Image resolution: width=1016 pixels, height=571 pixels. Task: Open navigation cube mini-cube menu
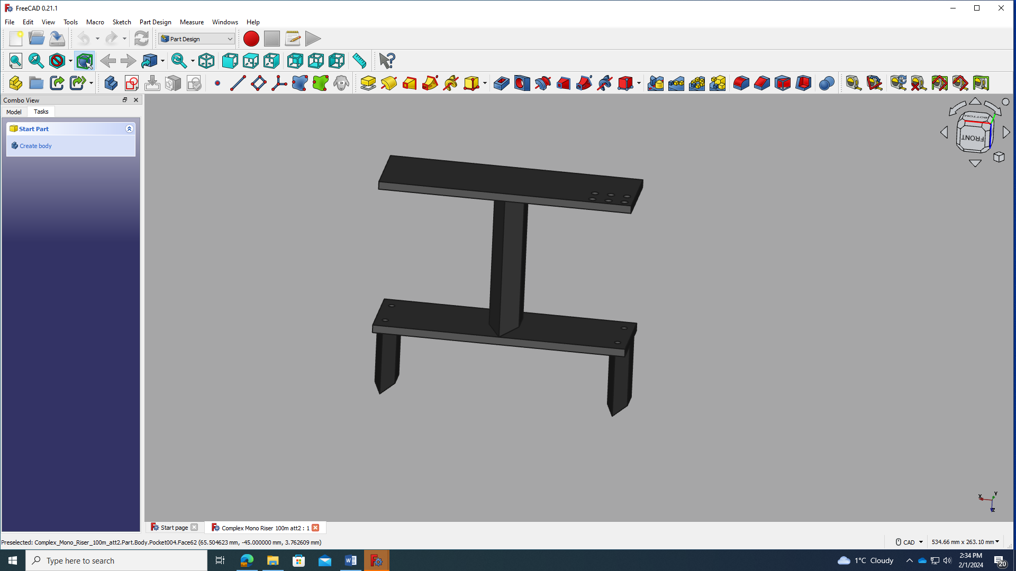(x=999, y=157)
